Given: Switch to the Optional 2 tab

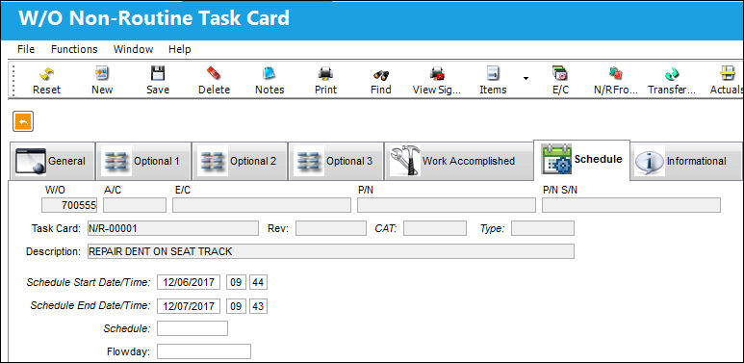Looking at the screenshot, I should pyautogui.click(x=240, y=162).
